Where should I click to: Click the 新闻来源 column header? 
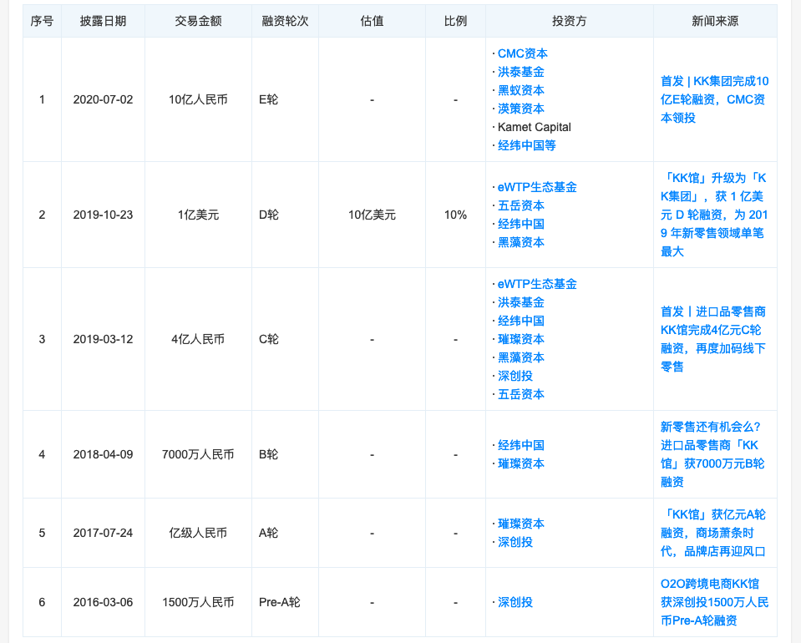pyautogui.click(x=715, y=21)
